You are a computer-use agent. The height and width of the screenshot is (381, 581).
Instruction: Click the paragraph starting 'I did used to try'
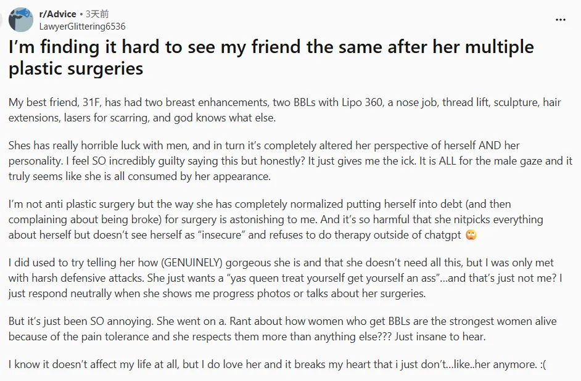tap(286, 277)
